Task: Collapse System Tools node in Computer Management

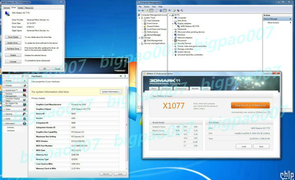Action: 140,18
